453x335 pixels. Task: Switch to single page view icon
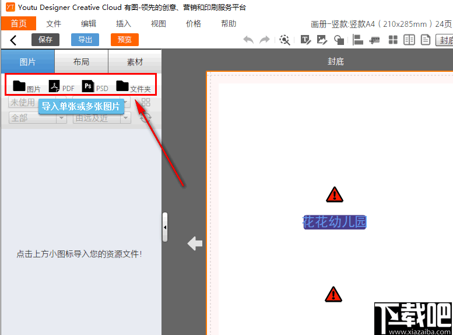425,40
